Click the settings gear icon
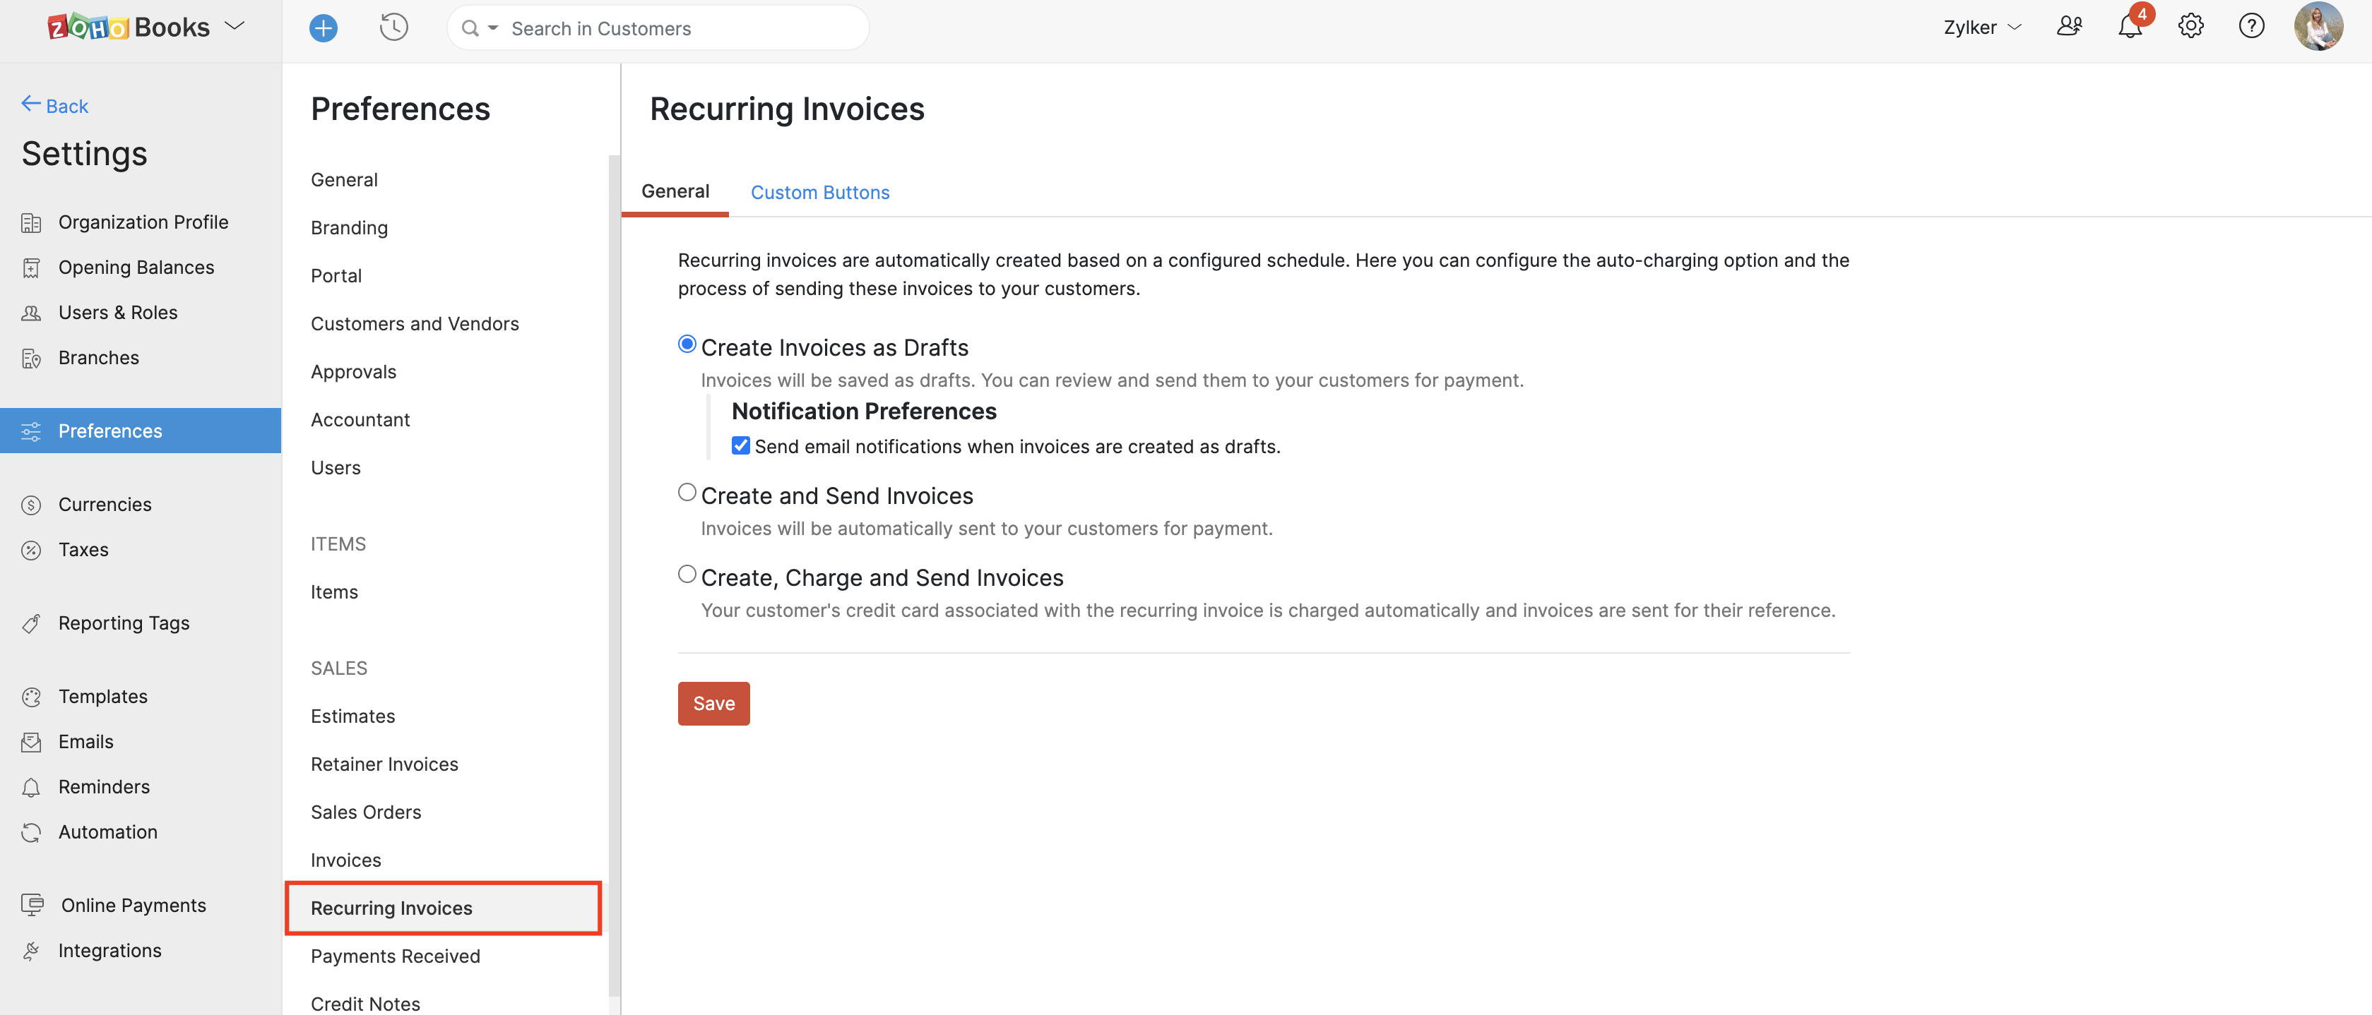 [2190, 27]
